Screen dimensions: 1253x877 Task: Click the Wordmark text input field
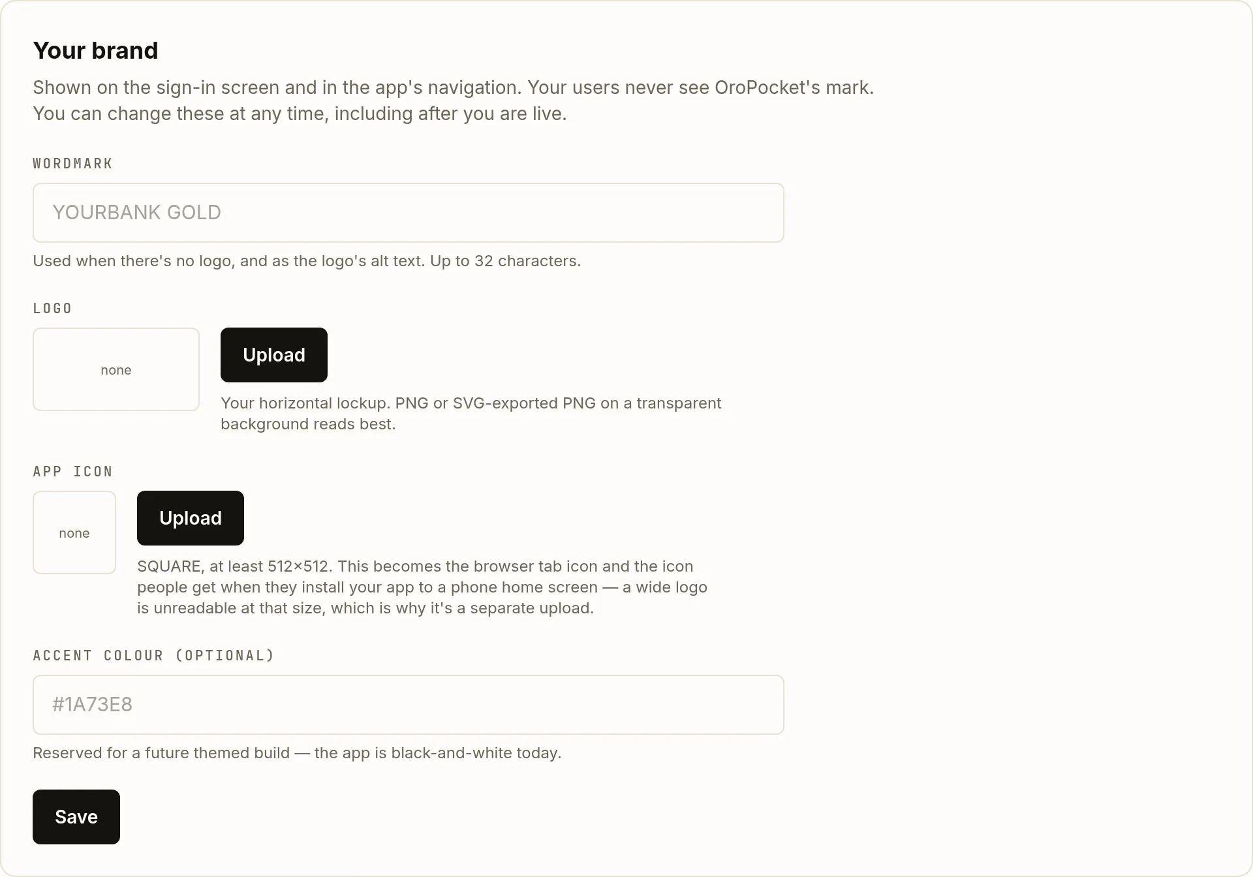[408, 213]
